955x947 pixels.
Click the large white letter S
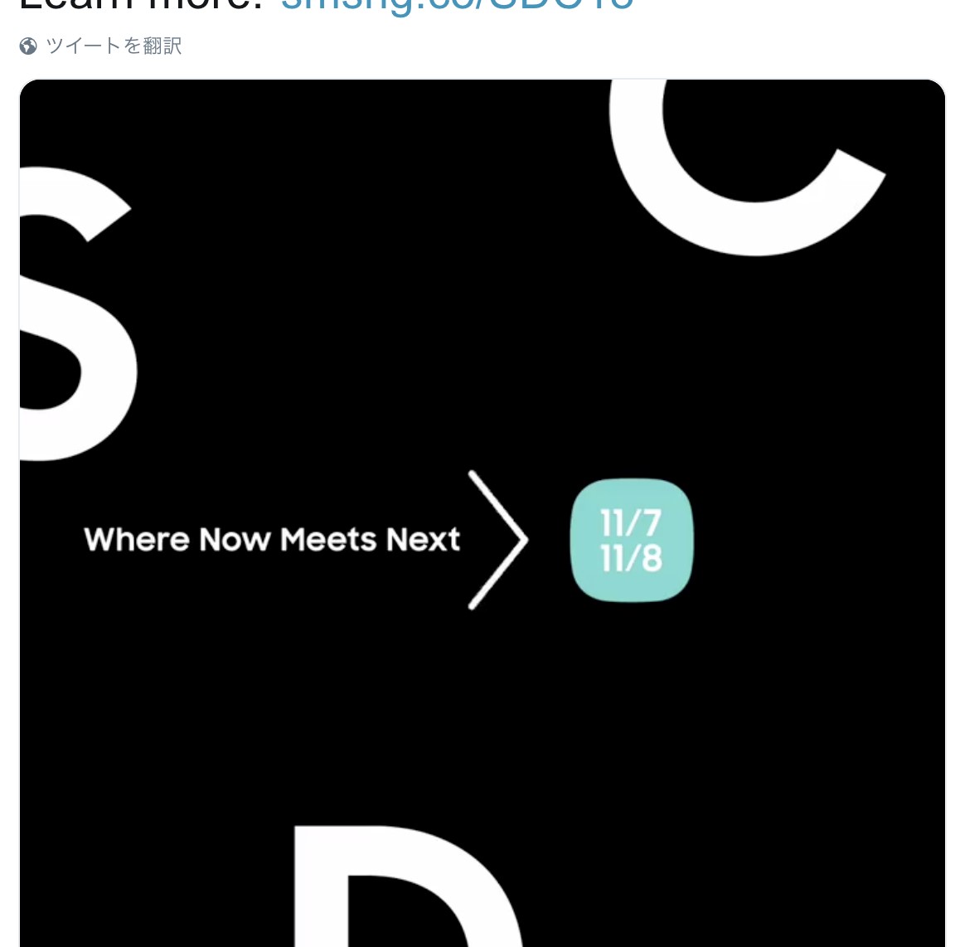pyautogui.click(x=77, y=313)
